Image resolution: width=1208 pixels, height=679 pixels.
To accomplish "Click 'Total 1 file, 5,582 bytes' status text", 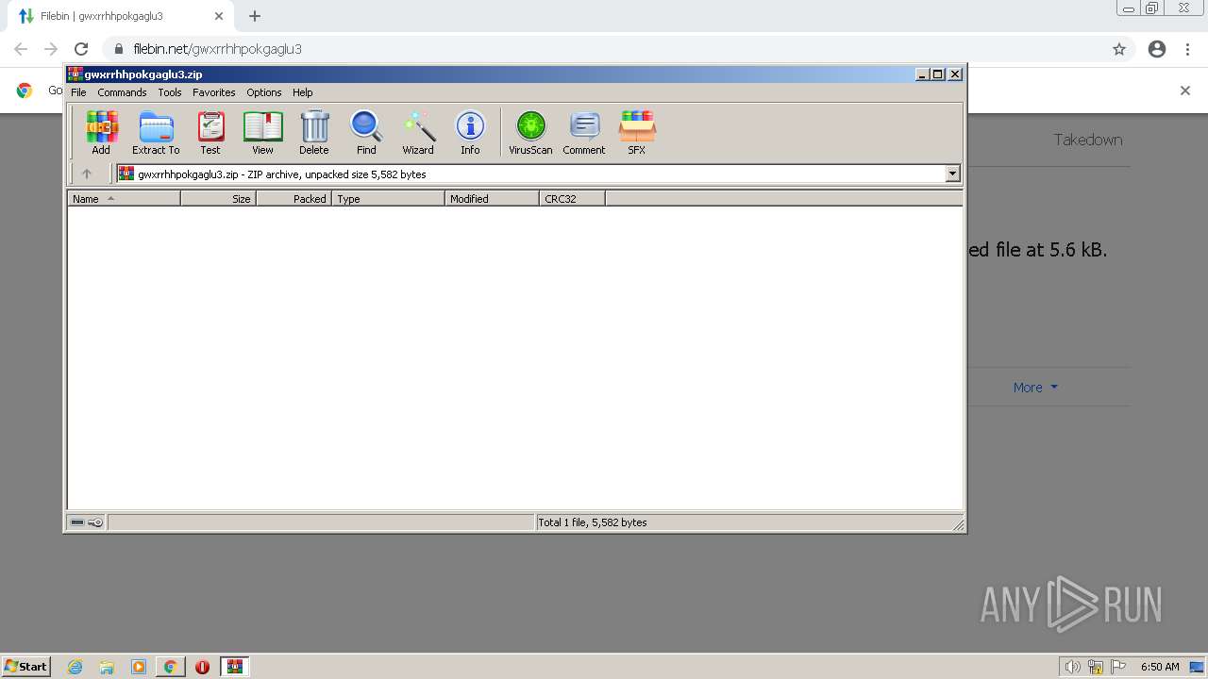I will [x=593, y=522].
